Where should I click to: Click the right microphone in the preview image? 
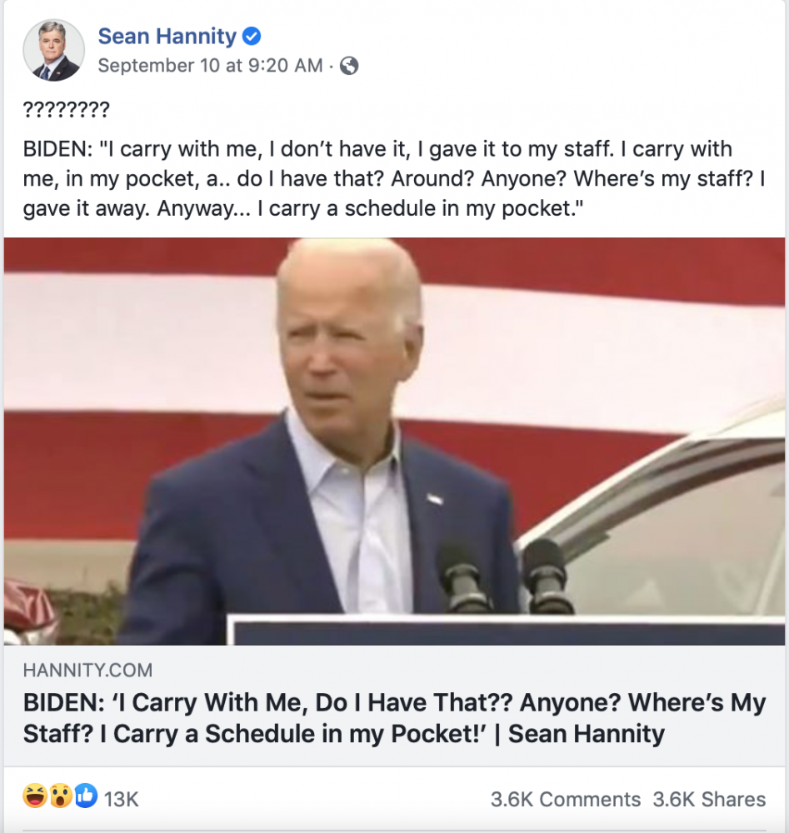click(543, 573)
